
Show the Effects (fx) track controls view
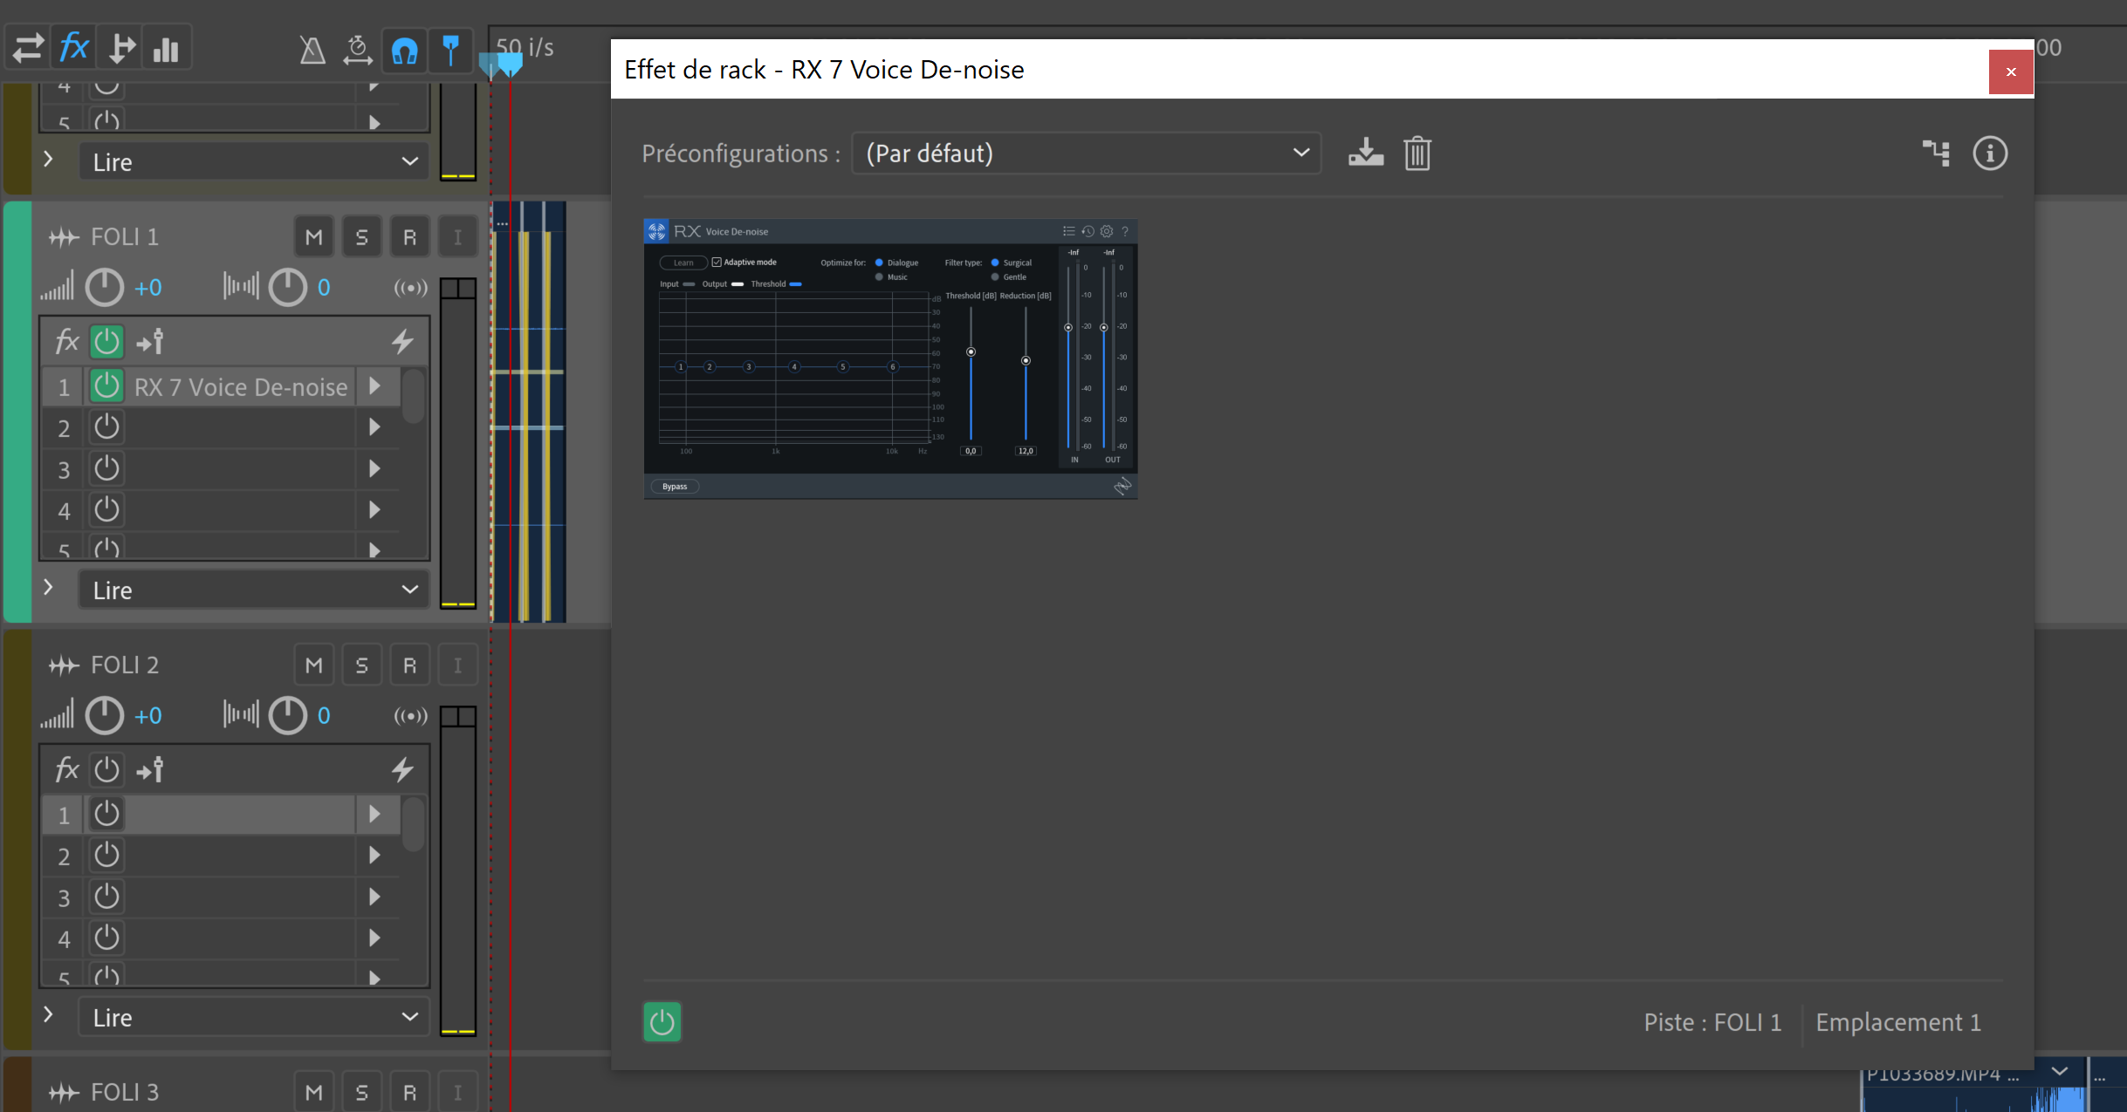(x=74, y=48)
